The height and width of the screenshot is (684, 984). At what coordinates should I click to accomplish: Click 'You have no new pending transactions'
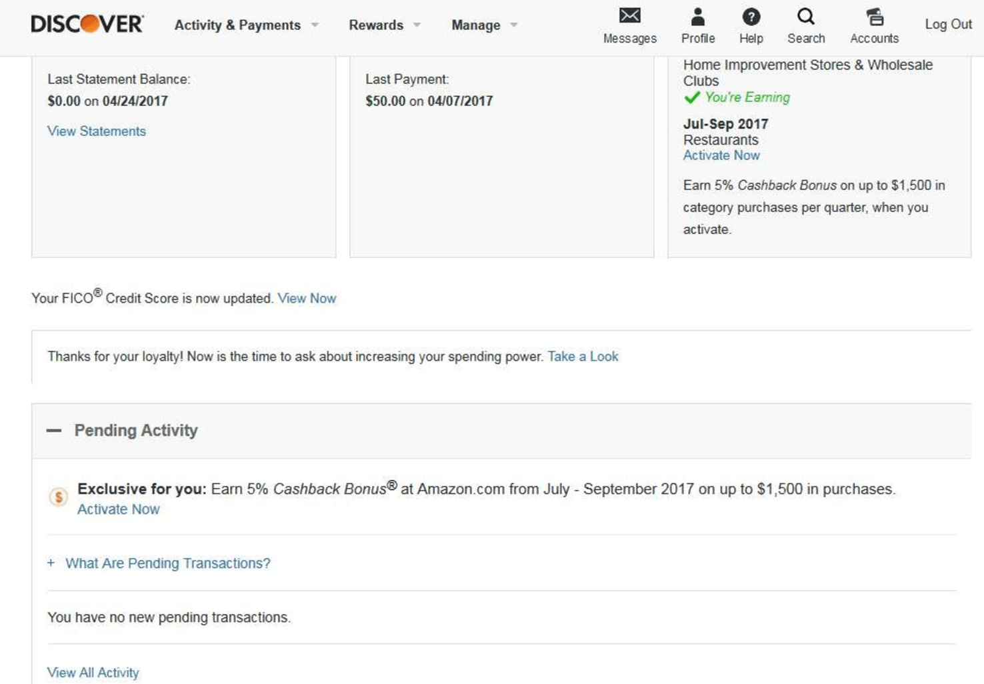click(x=169, y=617)
